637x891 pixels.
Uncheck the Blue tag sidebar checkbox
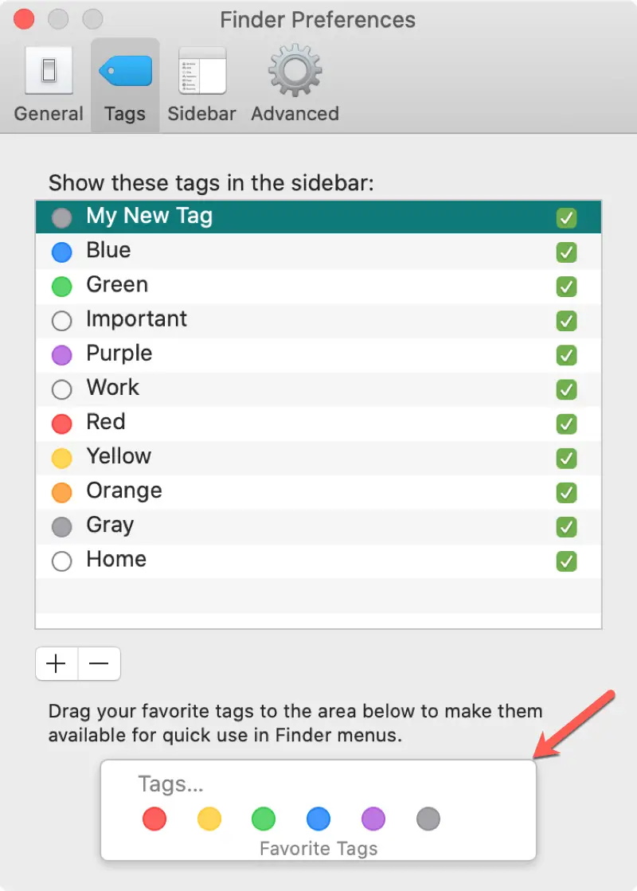click(567, 252)
